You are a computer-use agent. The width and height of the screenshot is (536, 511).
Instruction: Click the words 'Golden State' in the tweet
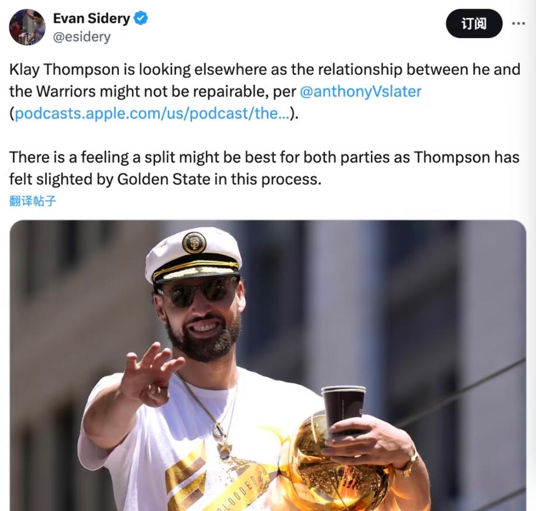click(x=163, y=179)
